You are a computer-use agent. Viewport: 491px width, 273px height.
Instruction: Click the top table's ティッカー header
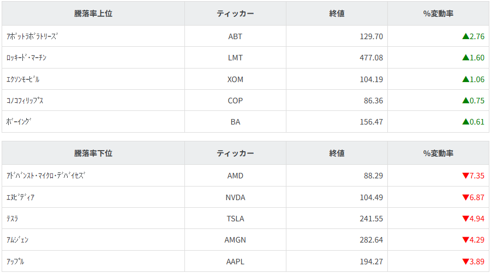click(235, 14)
